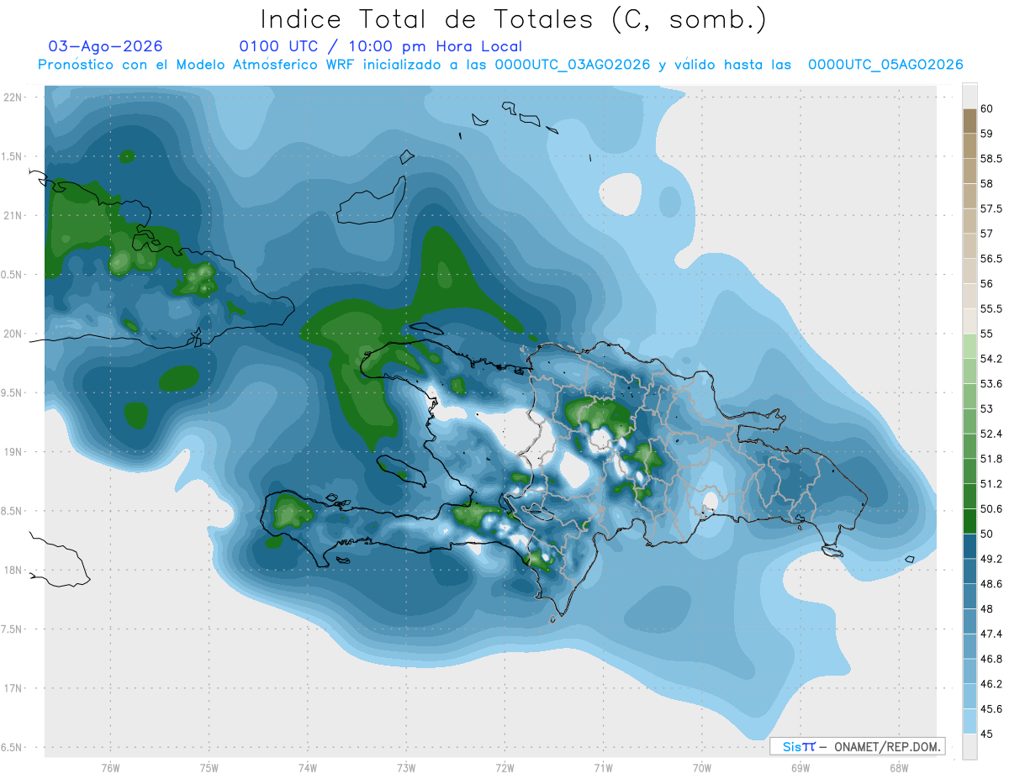Click the dark blue swatch between 49.2 and 50
The height and width of the screenshot is (779, 1009).
pyautogui.click(x=969, y=546)
